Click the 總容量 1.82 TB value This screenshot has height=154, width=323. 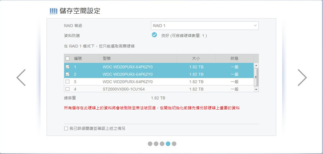click(158, 98)
